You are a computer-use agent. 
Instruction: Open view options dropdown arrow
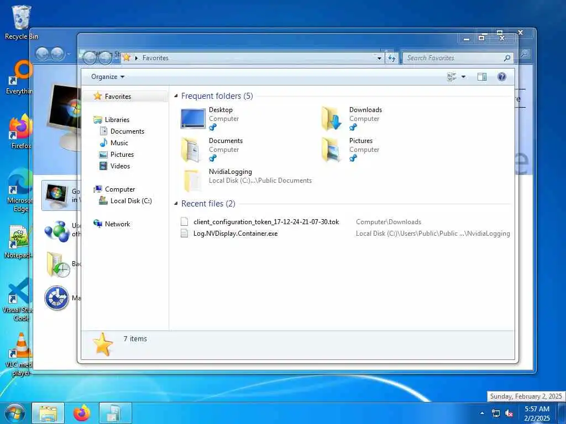click(464, 77)
